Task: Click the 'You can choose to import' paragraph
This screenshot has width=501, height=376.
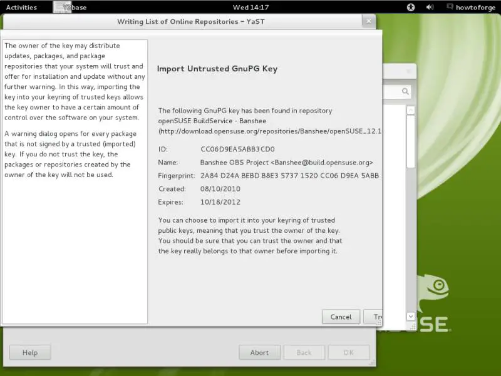Action: pyautogui.click(x=250, y=236)
